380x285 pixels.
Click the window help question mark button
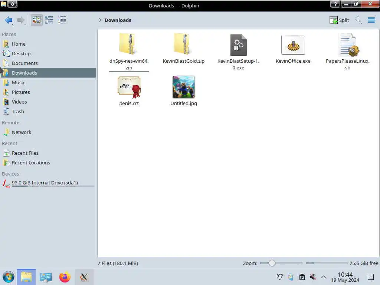[335, 4]
